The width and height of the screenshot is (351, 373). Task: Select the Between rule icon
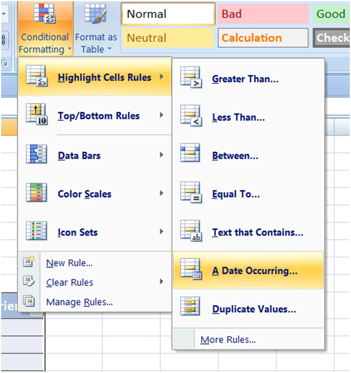[x=190, y=153]
